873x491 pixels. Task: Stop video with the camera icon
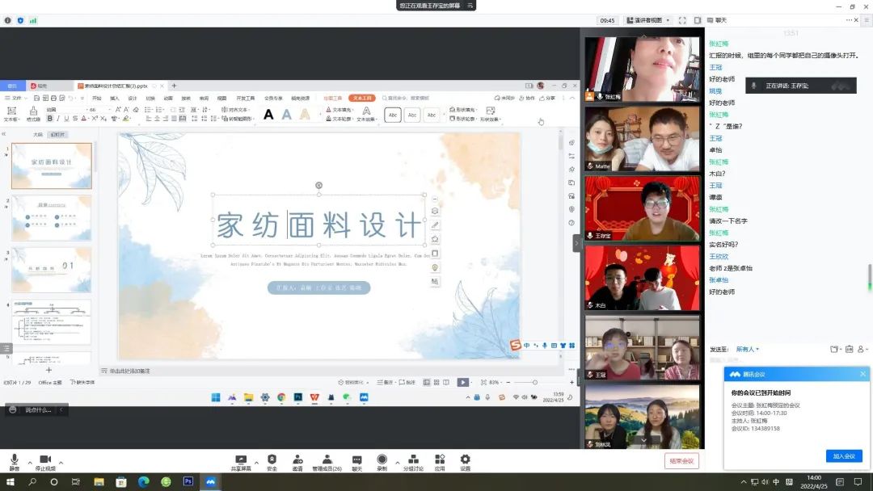45,461
